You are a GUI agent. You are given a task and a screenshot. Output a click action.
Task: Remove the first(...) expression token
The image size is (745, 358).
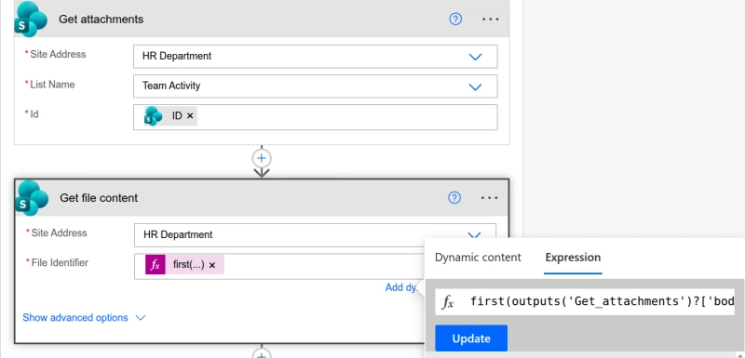212,265
